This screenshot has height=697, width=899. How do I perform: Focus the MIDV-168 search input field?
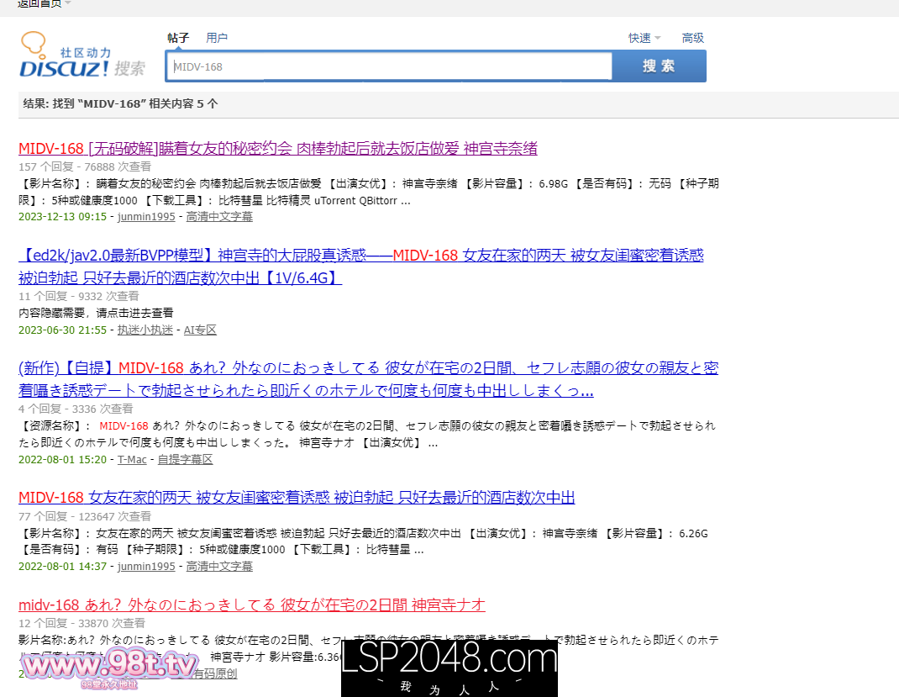tap(389, 66)
